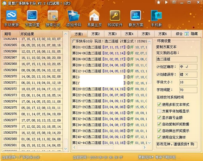Click the star icon in title bar
The image size is (203, 161).
[x=159, y=2]
